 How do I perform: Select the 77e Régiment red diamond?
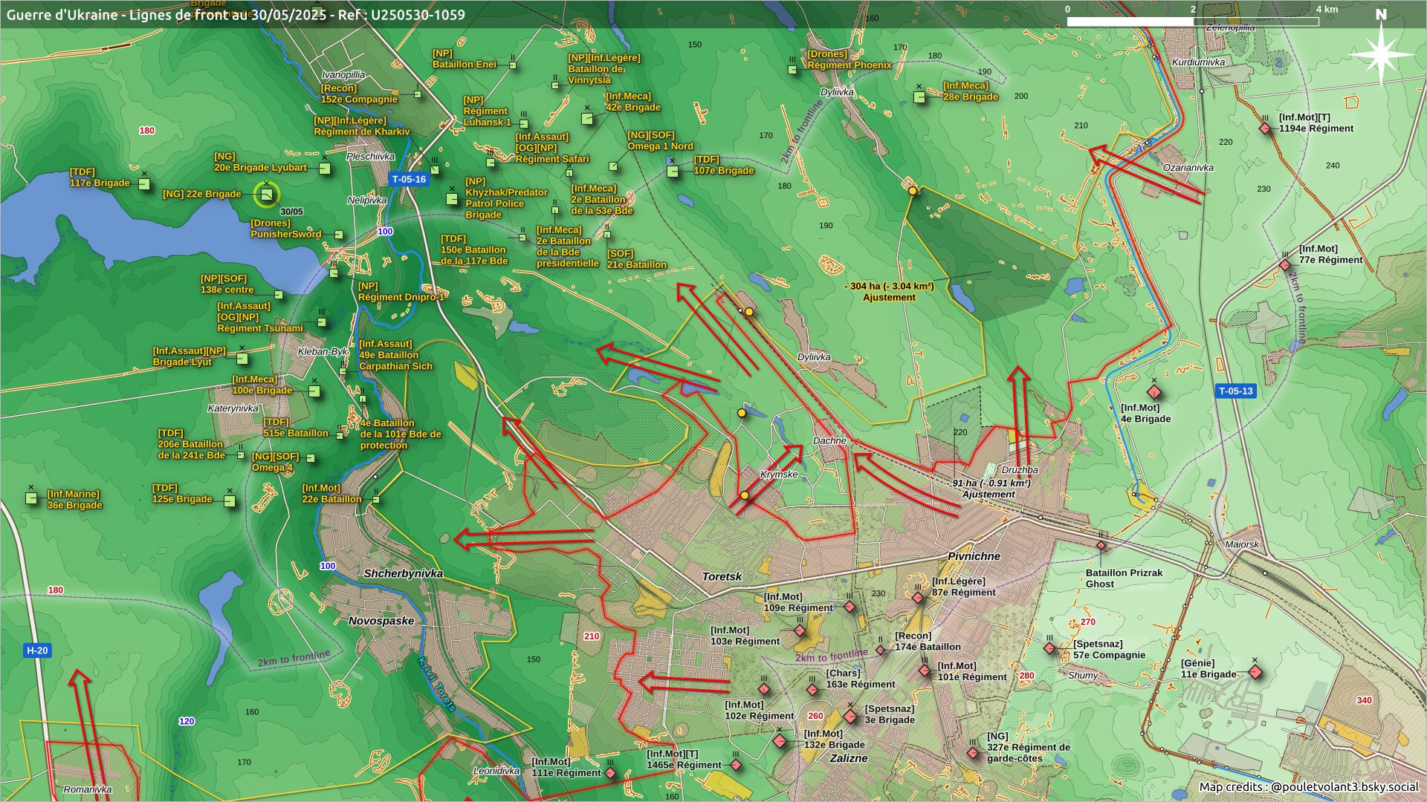click(1285, 265)
